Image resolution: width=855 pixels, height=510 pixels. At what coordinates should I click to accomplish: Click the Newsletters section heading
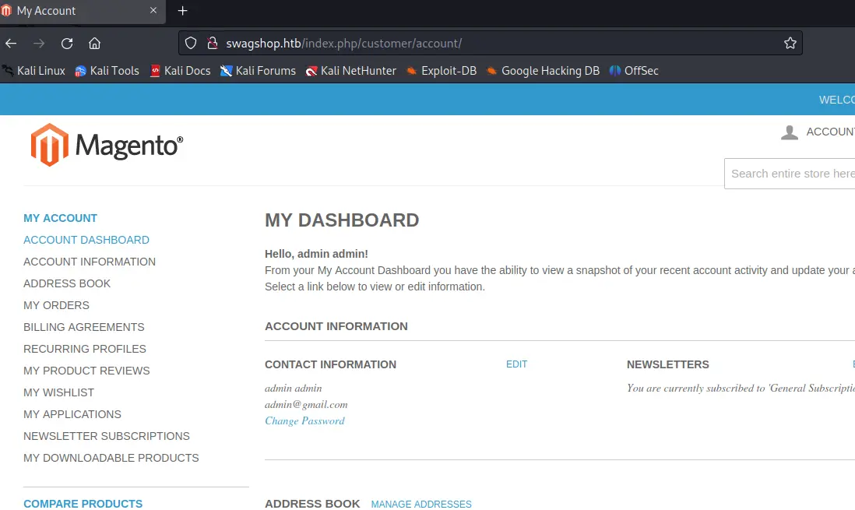[668, 364]
